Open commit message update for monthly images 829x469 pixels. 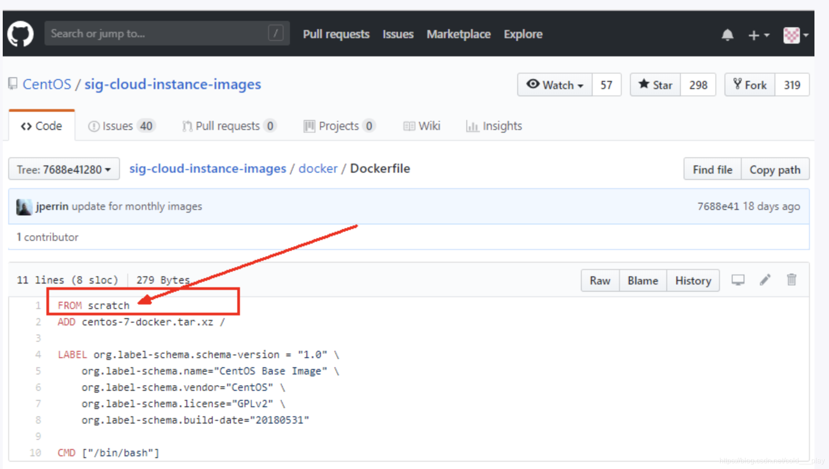(137, 206)
